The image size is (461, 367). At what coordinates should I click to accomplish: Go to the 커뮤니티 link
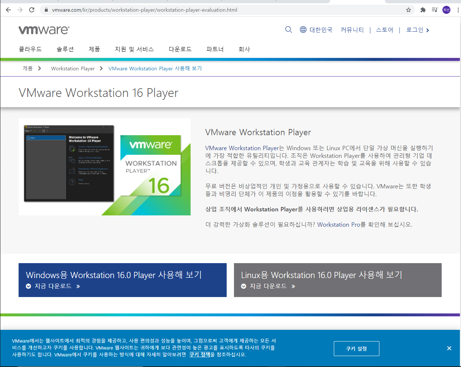[352, 30]
